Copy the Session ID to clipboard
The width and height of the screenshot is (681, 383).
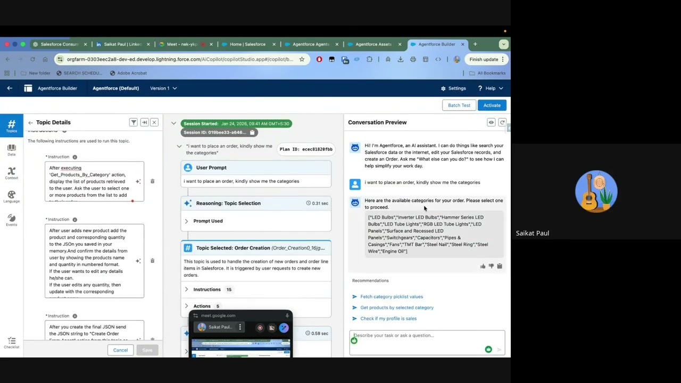[252, 132]
